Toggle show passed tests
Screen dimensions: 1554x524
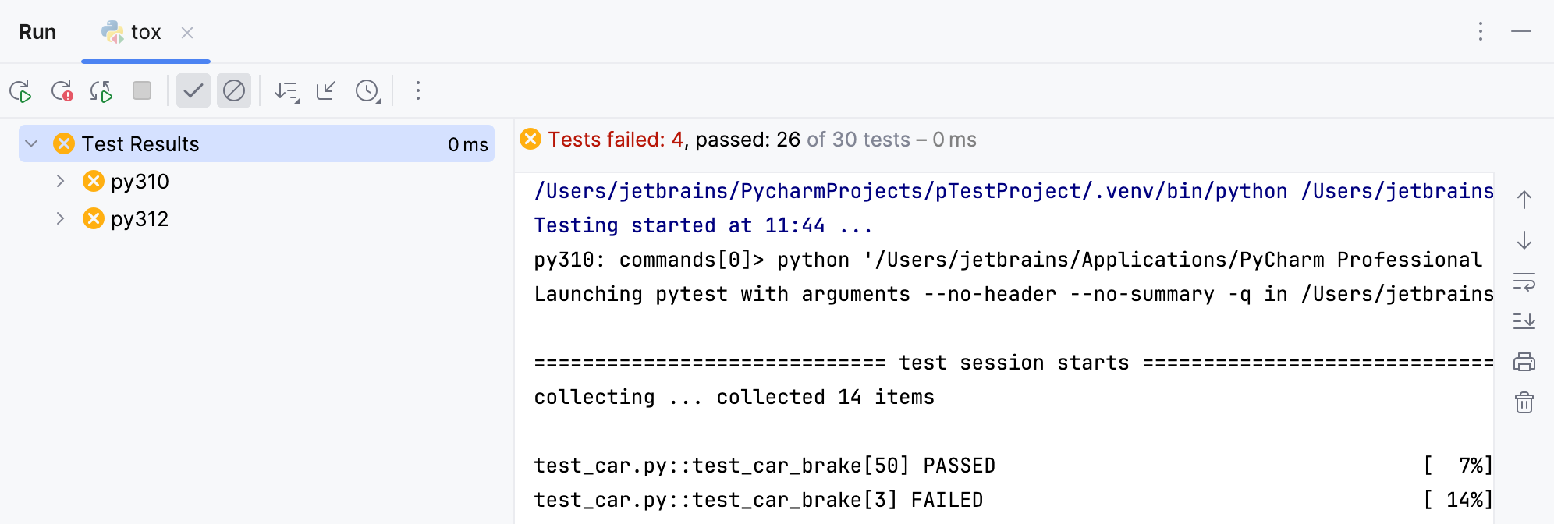(x=193, y=90)
